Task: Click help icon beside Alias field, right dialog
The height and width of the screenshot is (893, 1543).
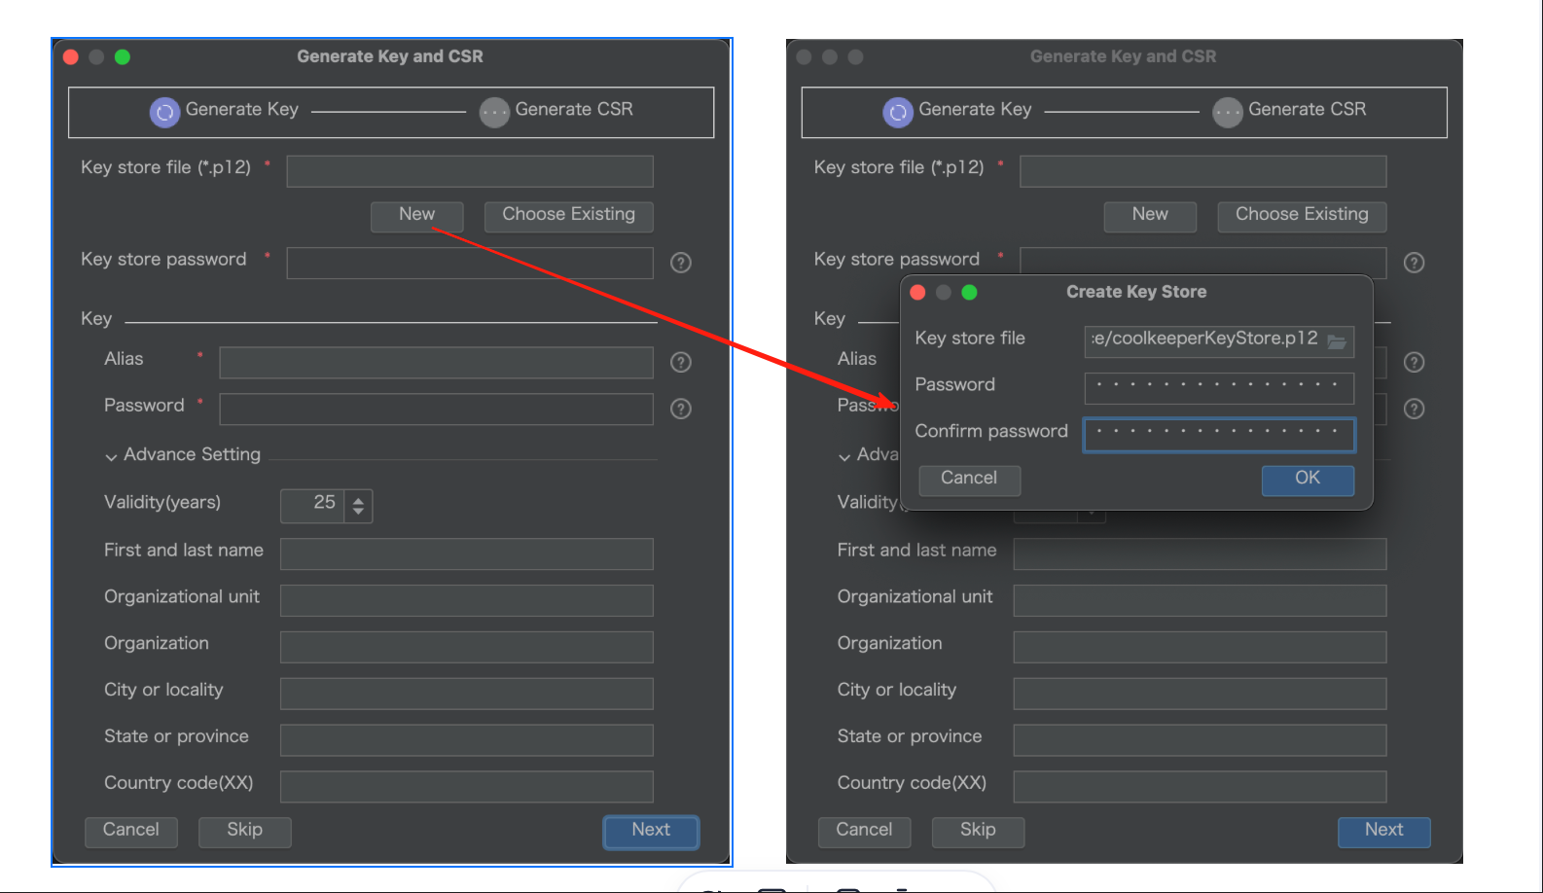Action: [1414, 362]
